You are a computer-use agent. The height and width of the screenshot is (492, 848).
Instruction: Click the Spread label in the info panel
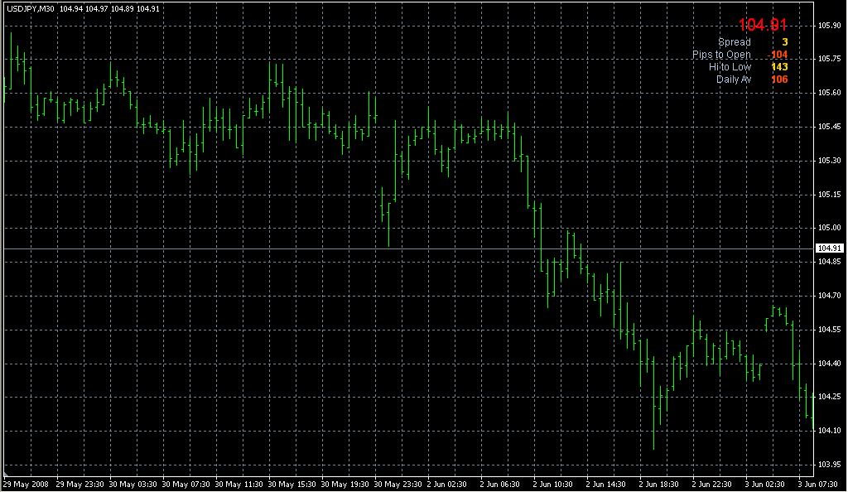click(734, 42)
